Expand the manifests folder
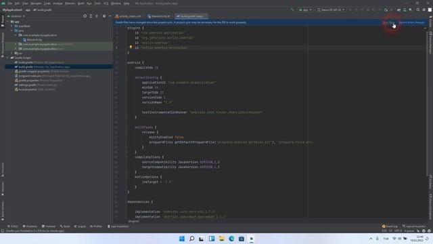Screen dimensions: 433x244 click(x=12, y=26)
